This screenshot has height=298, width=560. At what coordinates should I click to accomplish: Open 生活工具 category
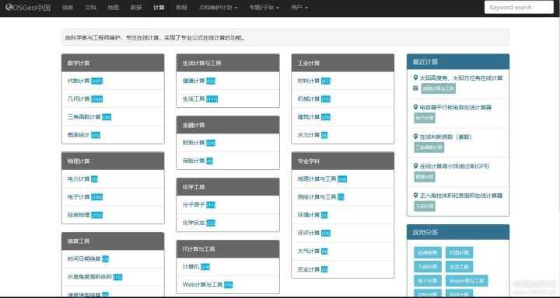pyautogui.click(x=194, y=99)
